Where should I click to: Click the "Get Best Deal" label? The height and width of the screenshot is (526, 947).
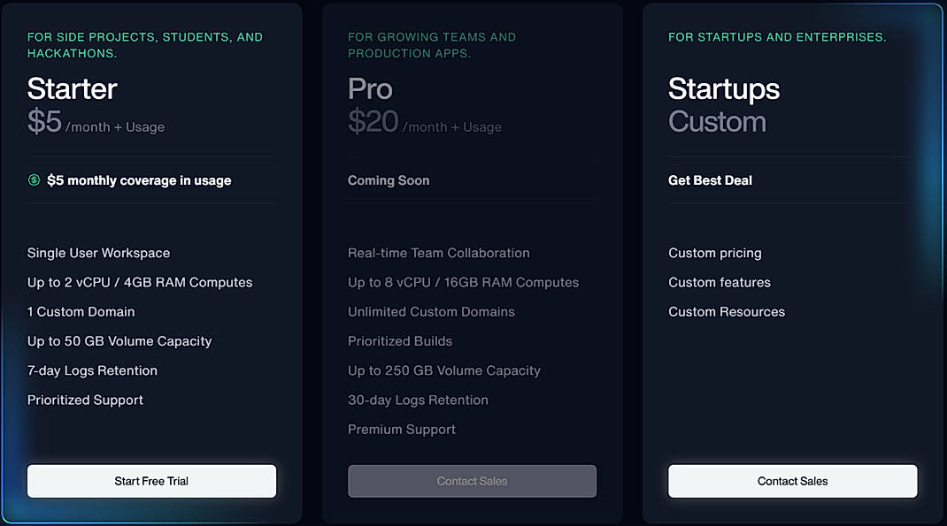(x=710, y=180)
